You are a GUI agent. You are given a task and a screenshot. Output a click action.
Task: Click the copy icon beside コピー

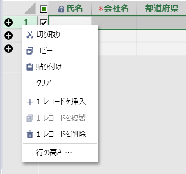tap(30, 51)
